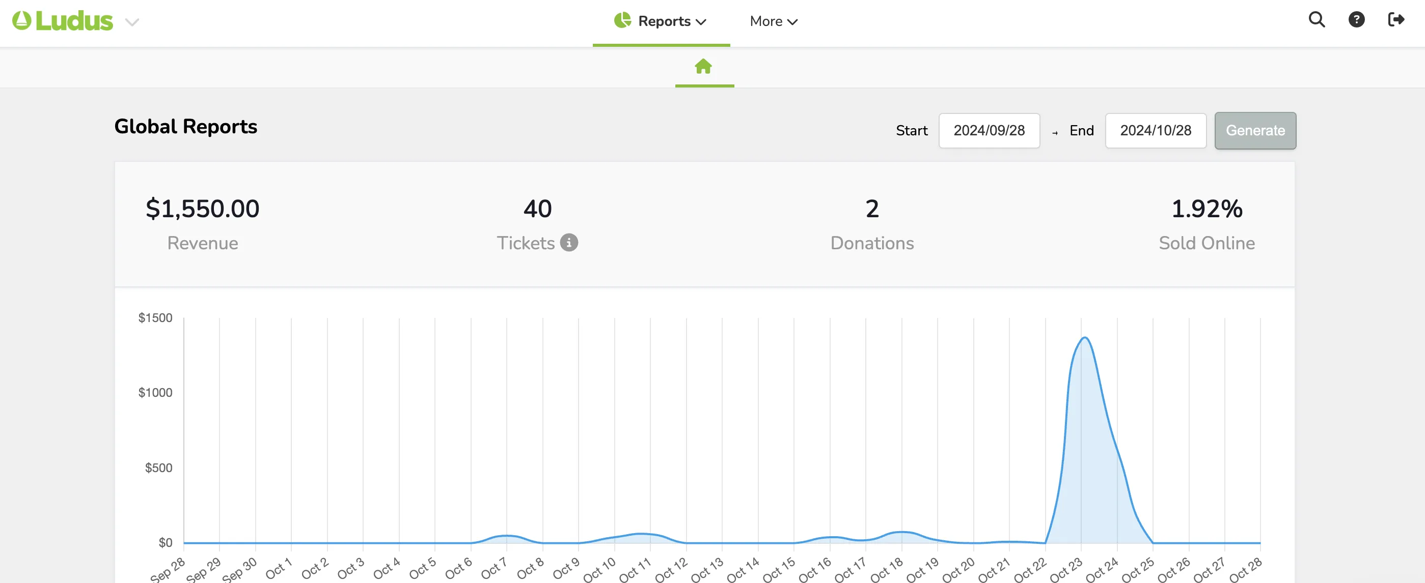Click the $1500 y-axis label
Viewport: 1425px width, 583px height.
tap(155, 318)
